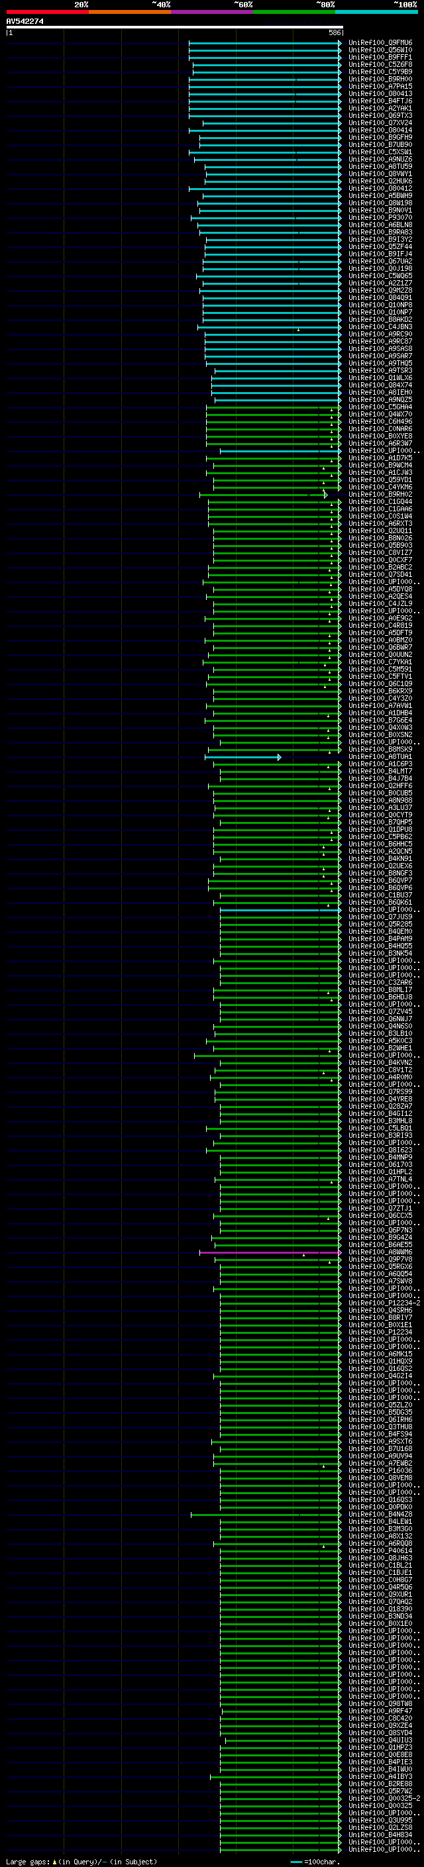Open hit UniRef100_B9FFF1
Screen dimensions: 424x1867
pyautogui.click(x=380, y=57)
